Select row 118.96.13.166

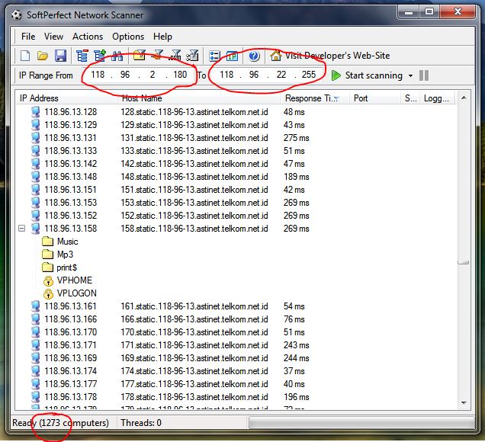click(236, 319)
